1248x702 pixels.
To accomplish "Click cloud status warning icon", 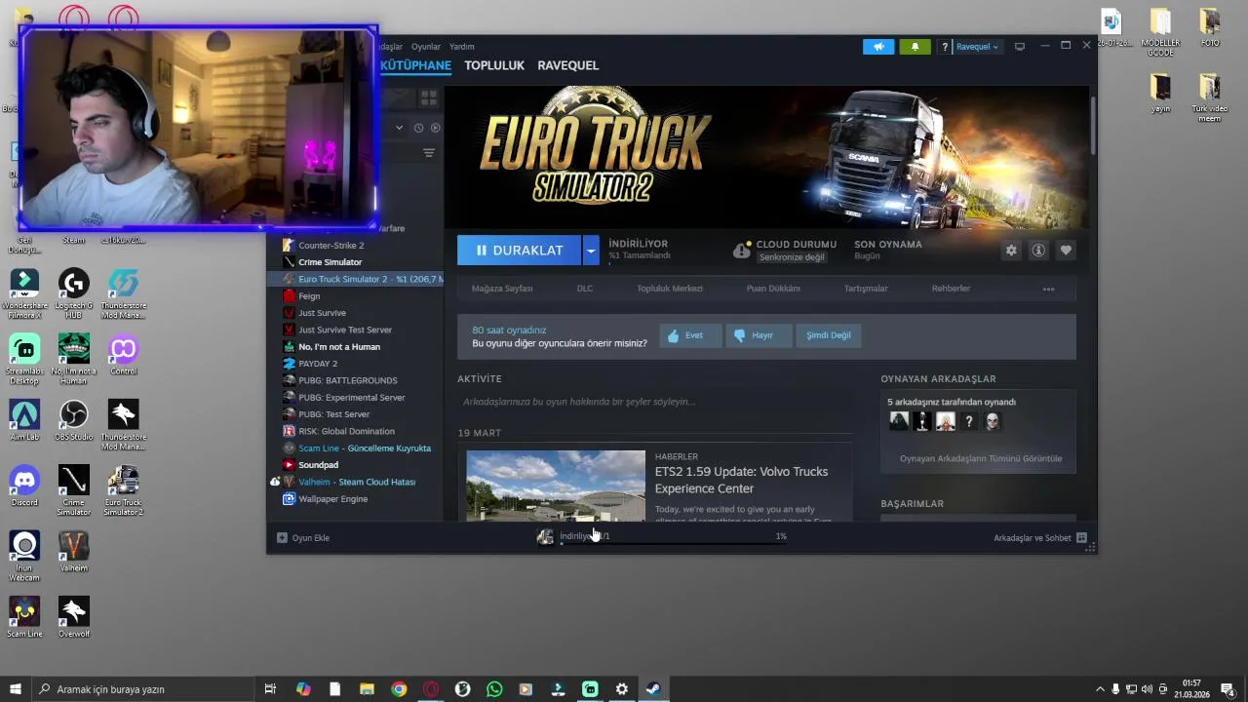I will [742, 251].
